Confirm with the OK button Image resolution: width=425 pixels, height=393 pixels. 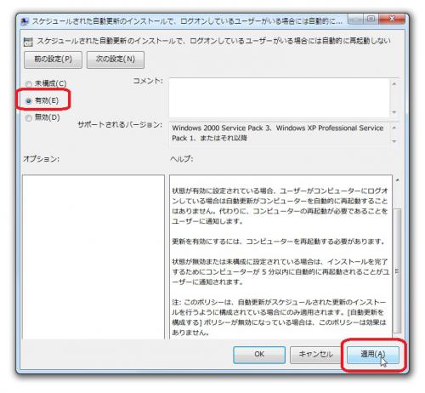(259, 355)
